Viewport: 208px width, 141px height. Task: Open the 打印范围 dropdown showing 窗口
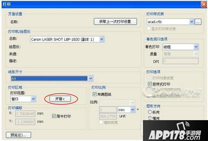(x=23, y=99)
